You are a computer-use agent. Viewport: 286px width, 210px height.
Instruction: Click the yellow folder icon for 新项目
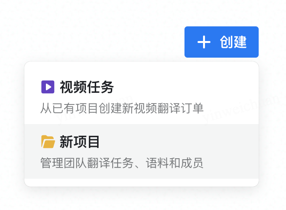point(48,142)
